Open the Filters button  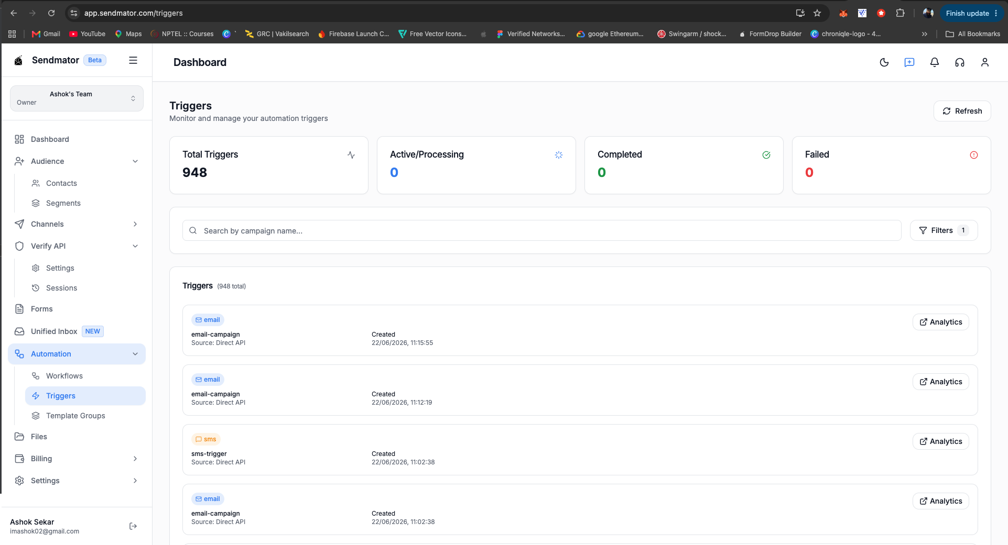point(944,230)
